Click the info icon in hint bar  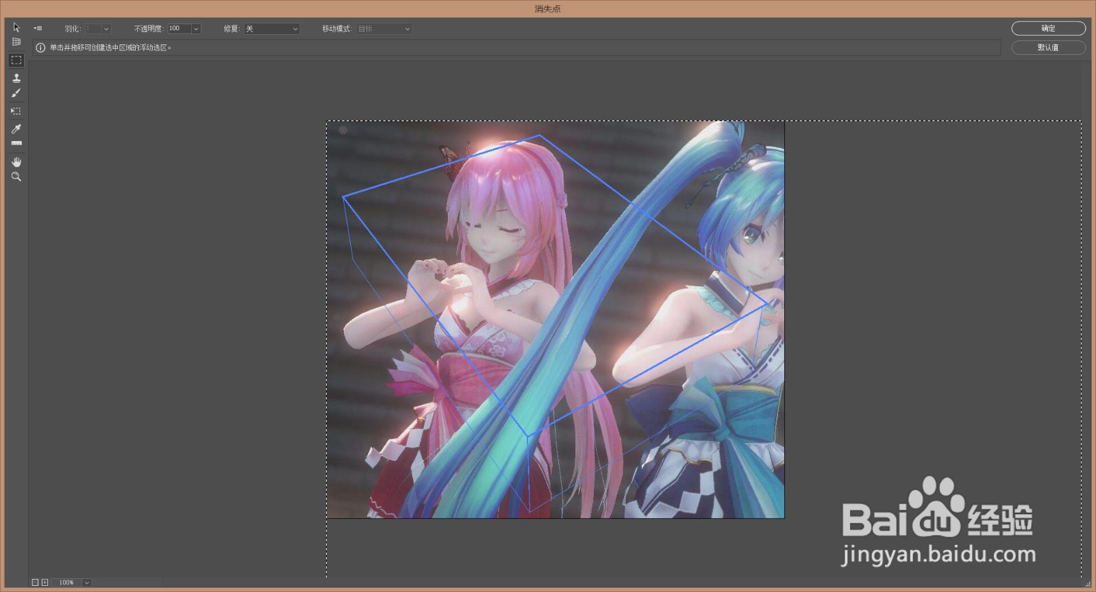pyautogui.click(x=40, y=48)
